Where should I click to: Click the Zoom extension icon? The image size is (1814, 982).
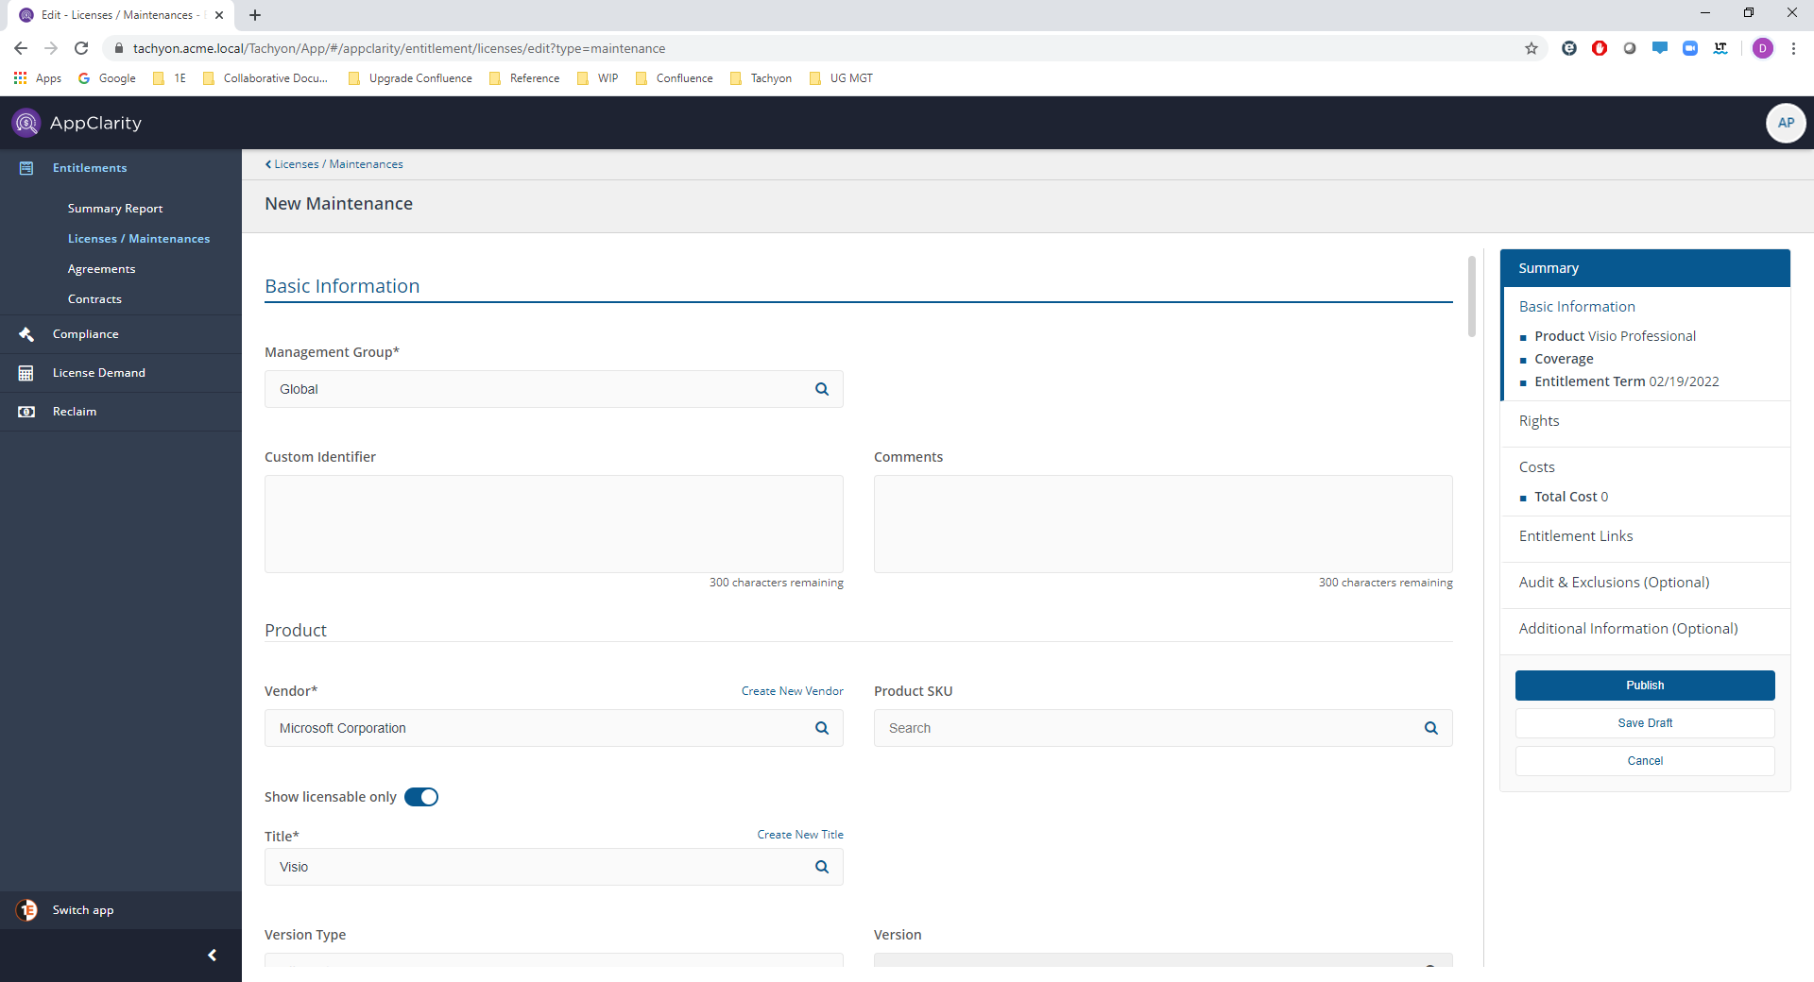click(1690, 48)
